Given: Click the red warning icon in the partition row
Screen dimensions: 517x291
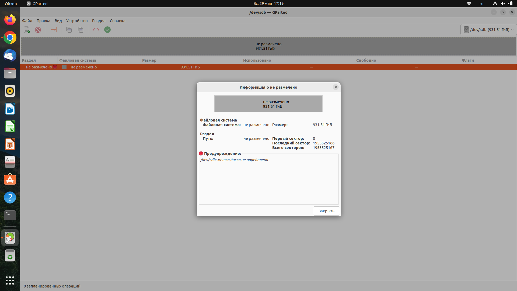Looking at the screenshot, I should (55, 67).
